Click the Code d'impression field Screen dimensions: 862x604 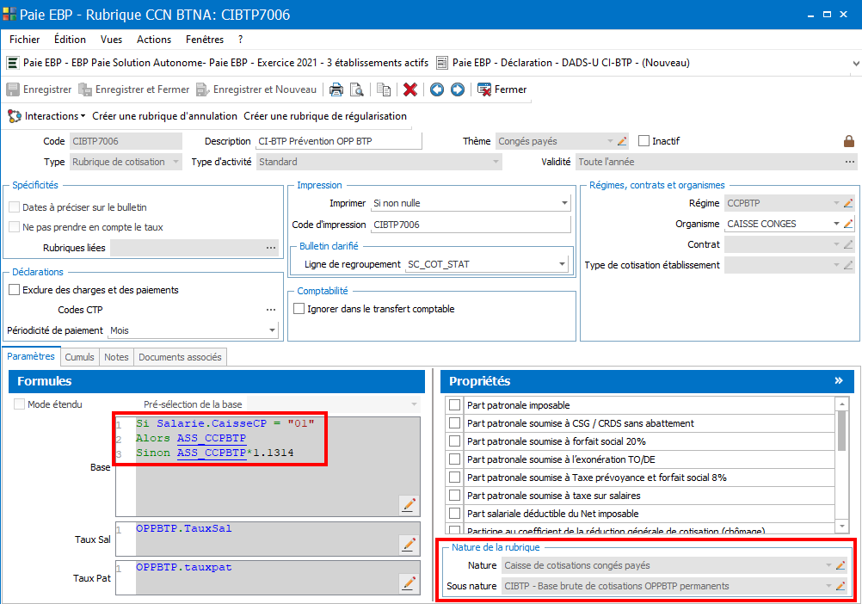471,225
